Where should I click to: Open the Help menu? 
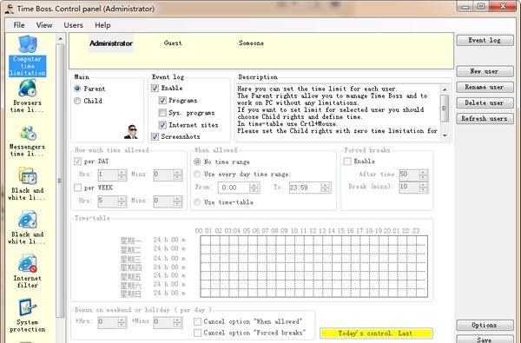[102, 25]
